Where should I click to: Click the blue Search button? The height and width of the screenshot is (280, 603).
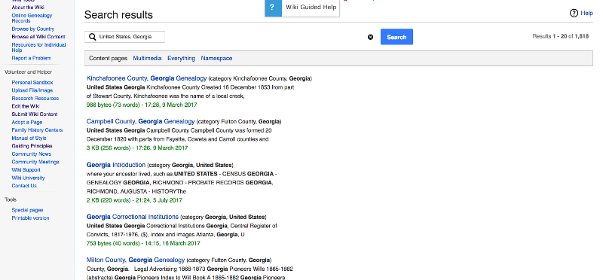(x=396, y=37)
